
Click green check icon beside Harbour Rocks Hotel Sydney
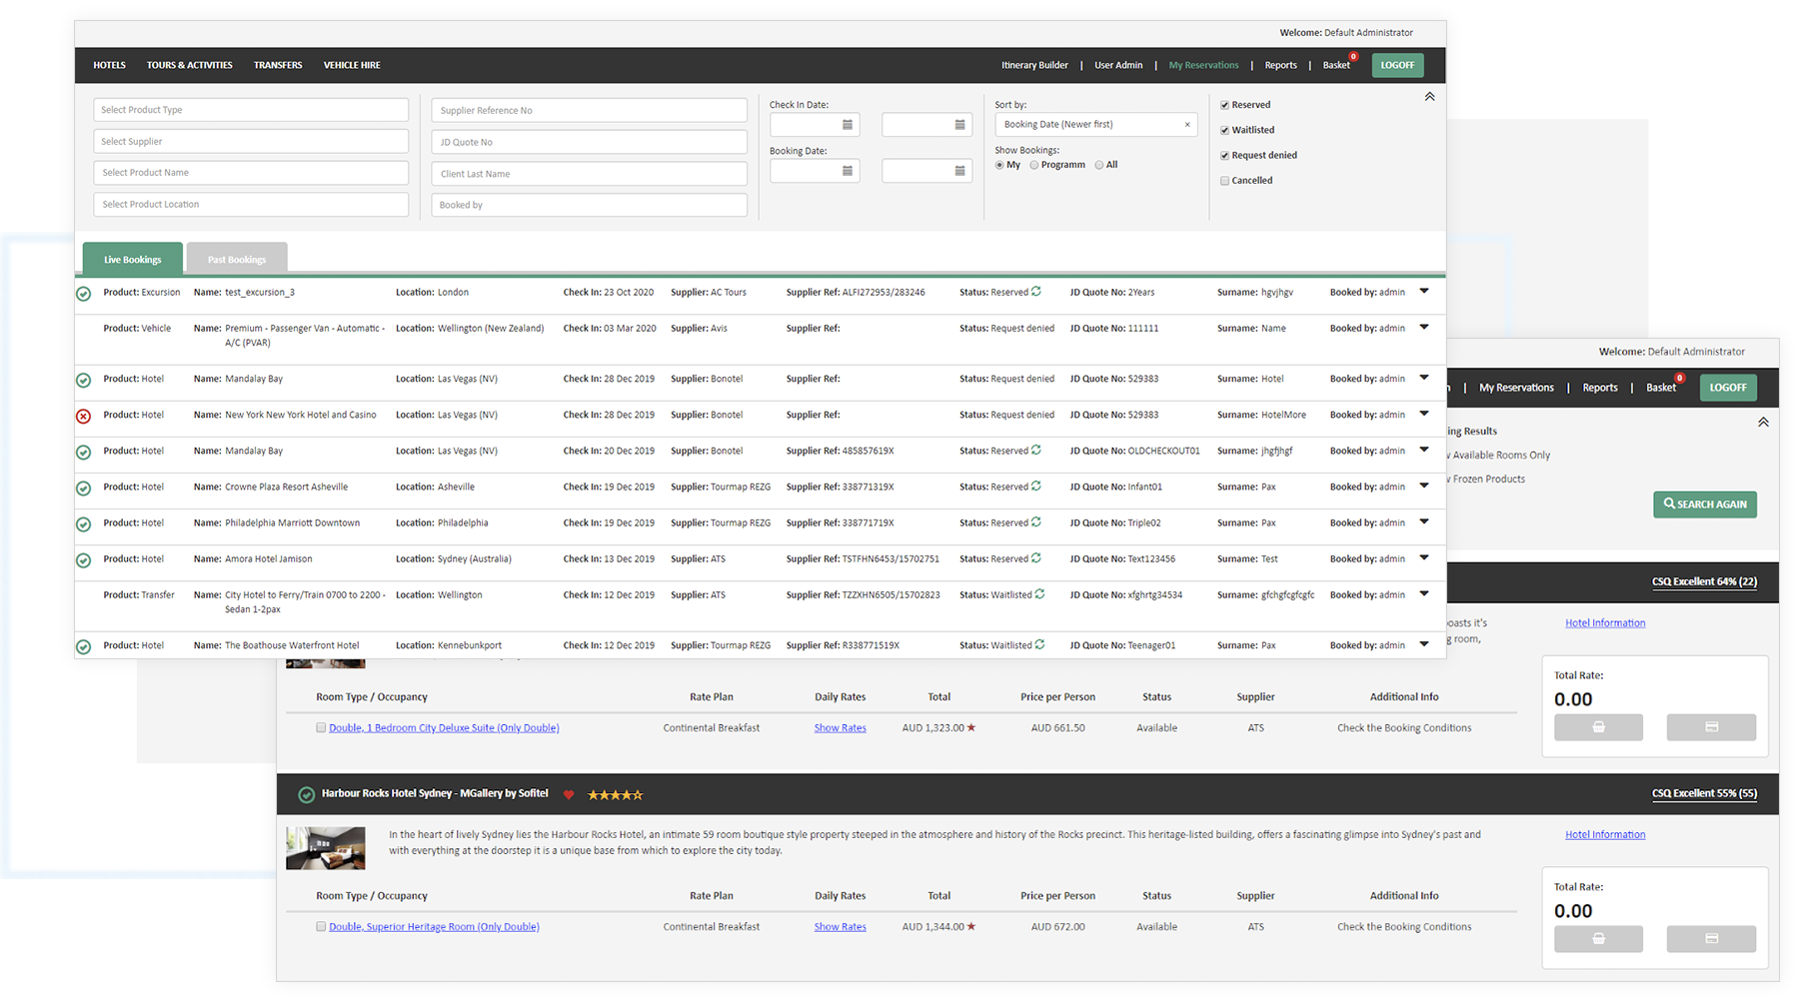[x=307, y=795]
